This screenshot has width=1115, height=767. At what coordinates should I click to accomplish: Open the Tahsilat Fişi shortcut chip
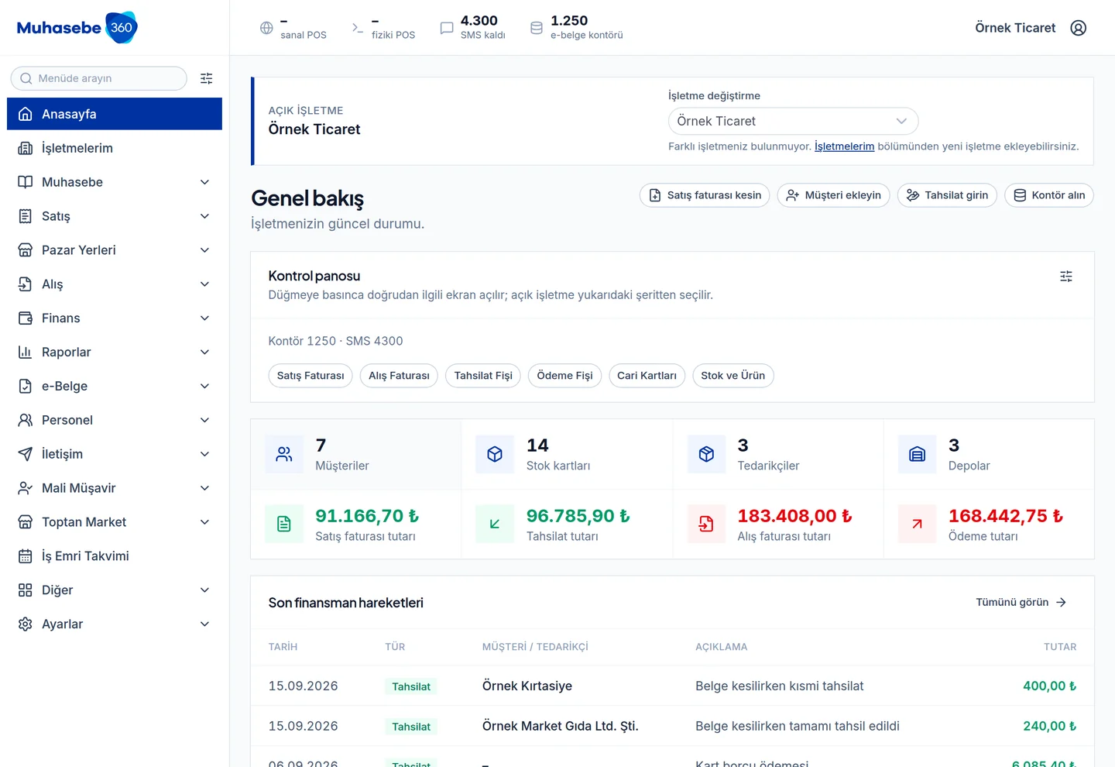click(x=483, y=376)
